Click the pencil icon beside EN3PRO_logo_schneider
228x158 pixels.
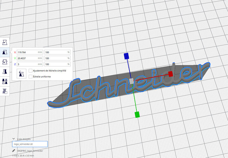click(x=14, y=151)
